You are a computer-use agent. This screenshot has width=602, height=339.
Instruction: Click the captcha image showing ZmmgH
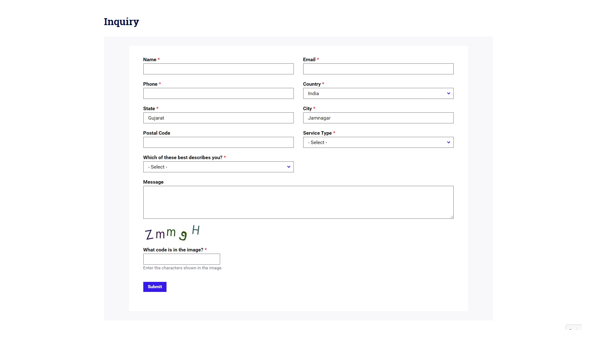[x=172, y=233]
